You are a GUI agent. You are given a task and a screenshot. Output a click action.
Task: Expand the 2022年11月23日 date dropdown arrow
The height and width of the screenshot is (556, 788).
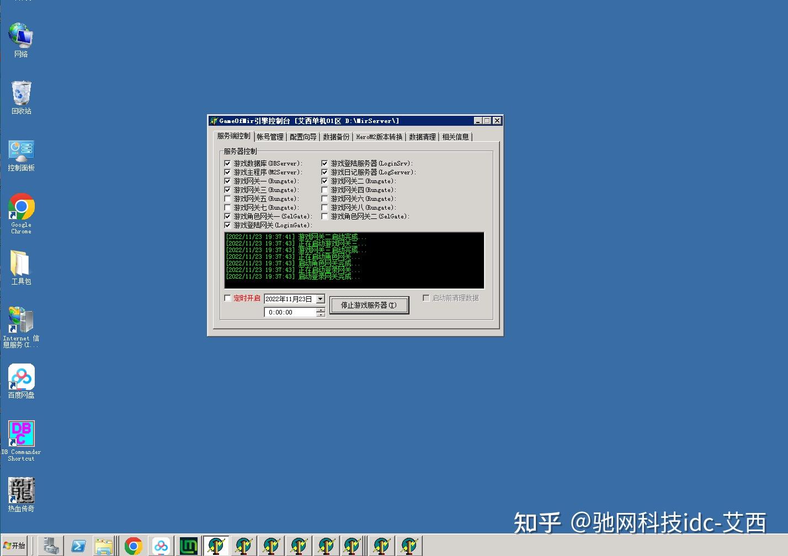click(320, 299)
